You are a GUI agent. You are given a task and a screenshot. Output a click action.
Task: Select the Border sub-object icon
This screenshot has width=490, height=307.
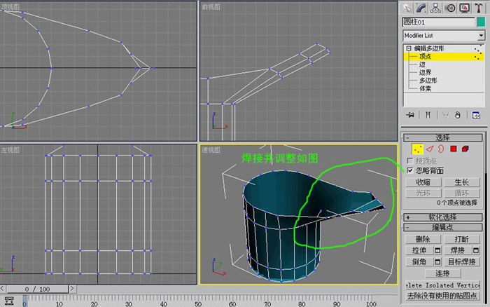click(441, 149)
